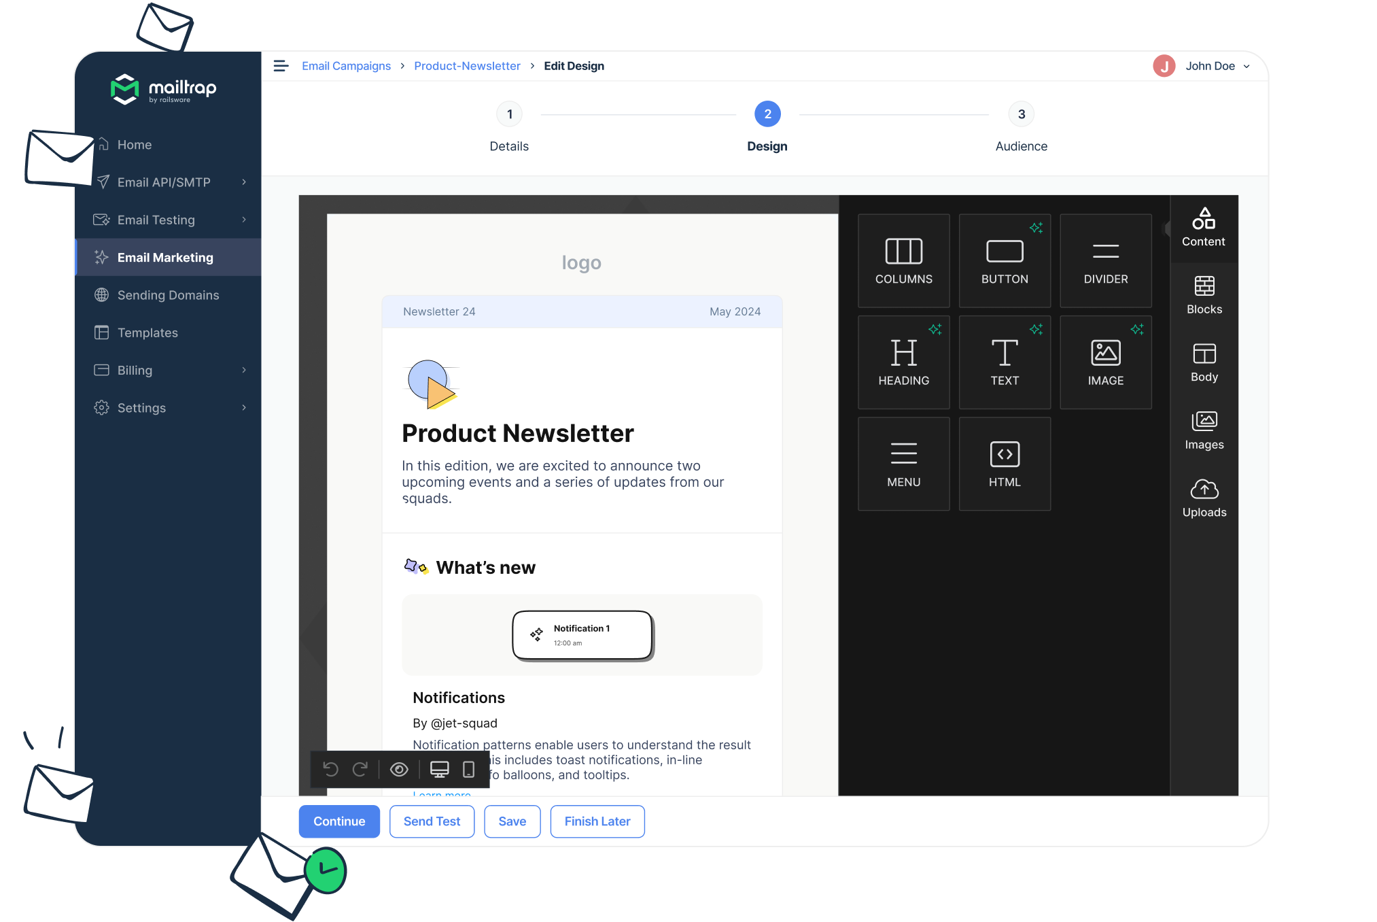Image resolution: width=1377 pixels, height=922 pixels.
Task: Switch to mobile view mode
Action: pyautogui.click(x=468, y=769)
